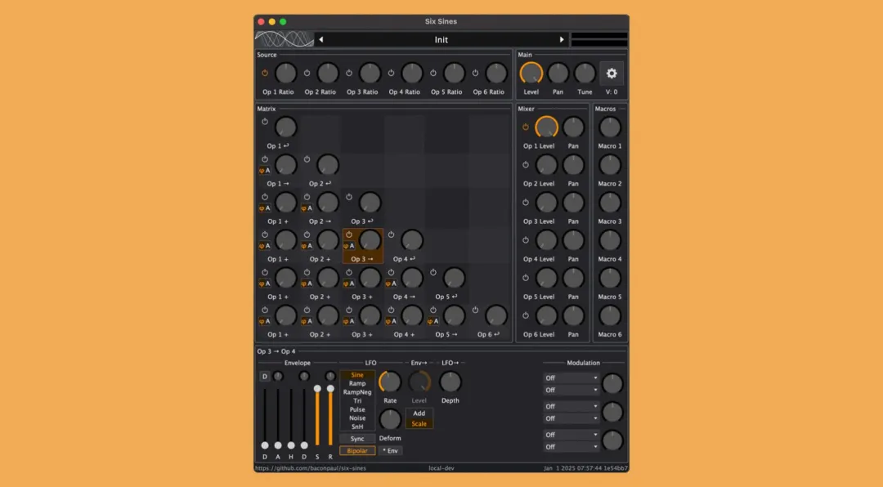The width and height of the screenshot is (883, 487).
Task: Enable Op 3 Level power icon in Mixer
Action: [x=526, y=202]
